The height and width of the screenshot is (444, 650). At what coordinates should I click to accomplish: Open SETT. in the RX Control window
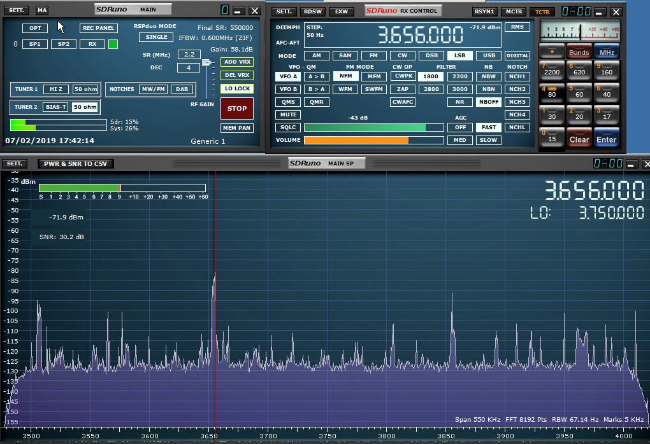(x=284, y=11)
